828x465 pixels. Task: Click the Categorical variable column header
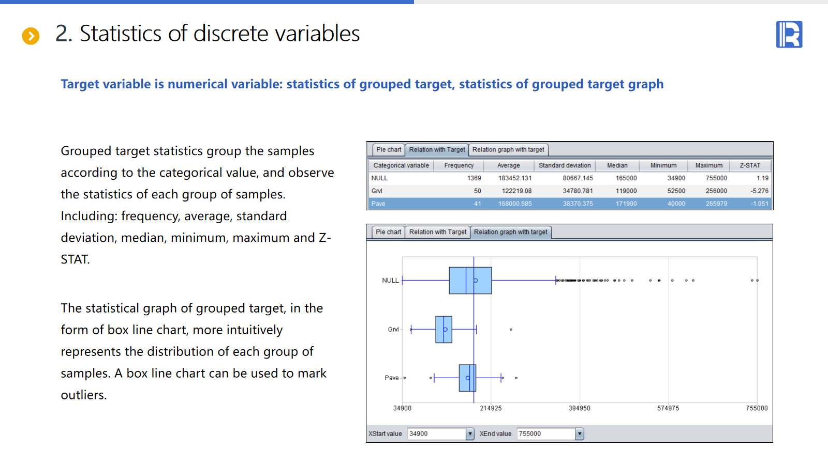401,165
